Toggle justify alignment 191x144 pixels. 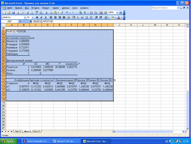click(x=64, y=17)
